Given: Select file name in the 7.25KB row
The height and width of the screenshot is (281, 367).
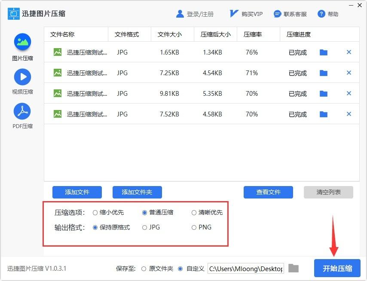Looking at the screenshot, I should pyautogui.click(x=87, y=73).
